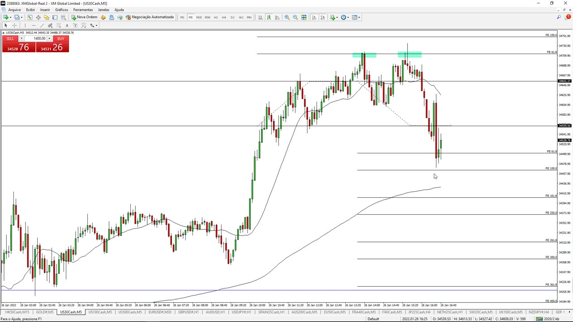Select the crosshair tool
The height and width of the screenshot is (322, 573).
click(14, 25)
